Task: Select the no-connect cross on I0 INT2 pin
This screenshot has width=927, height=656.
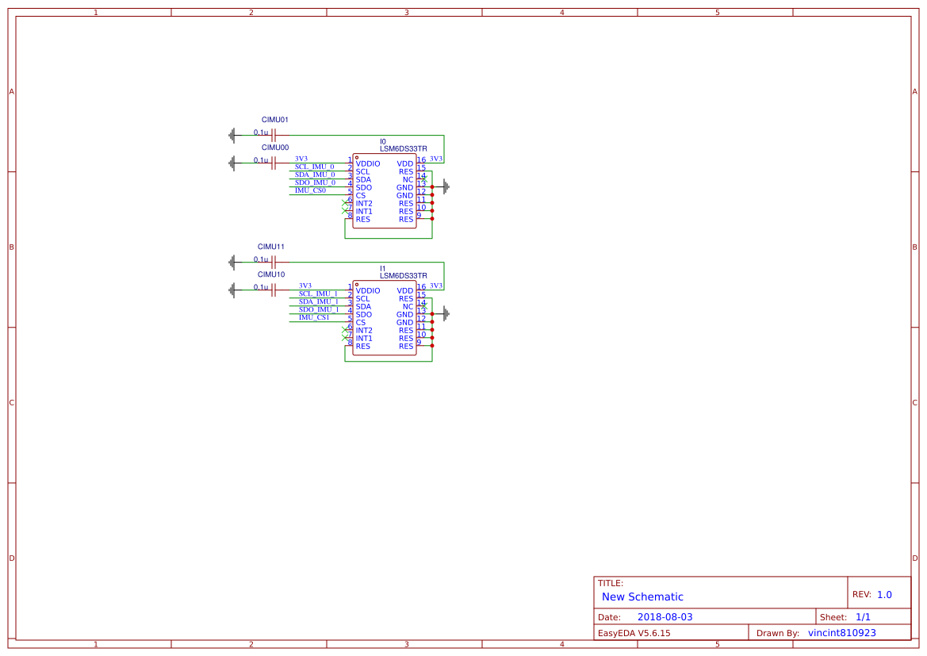Action: (344, 202)
